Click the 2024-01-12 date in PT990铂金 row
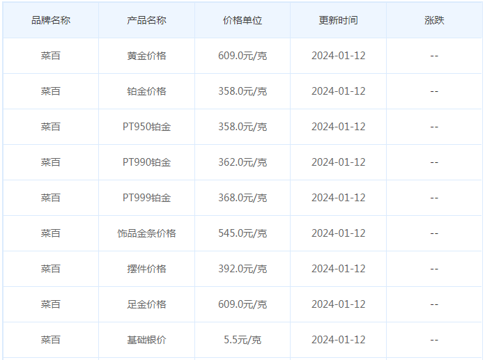Screen dimensions: 485x360 (x=339, y=162)
